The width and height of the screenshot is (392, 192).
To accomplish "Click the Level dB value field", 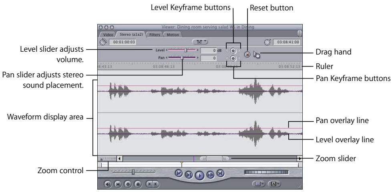I will coord(209,51).
